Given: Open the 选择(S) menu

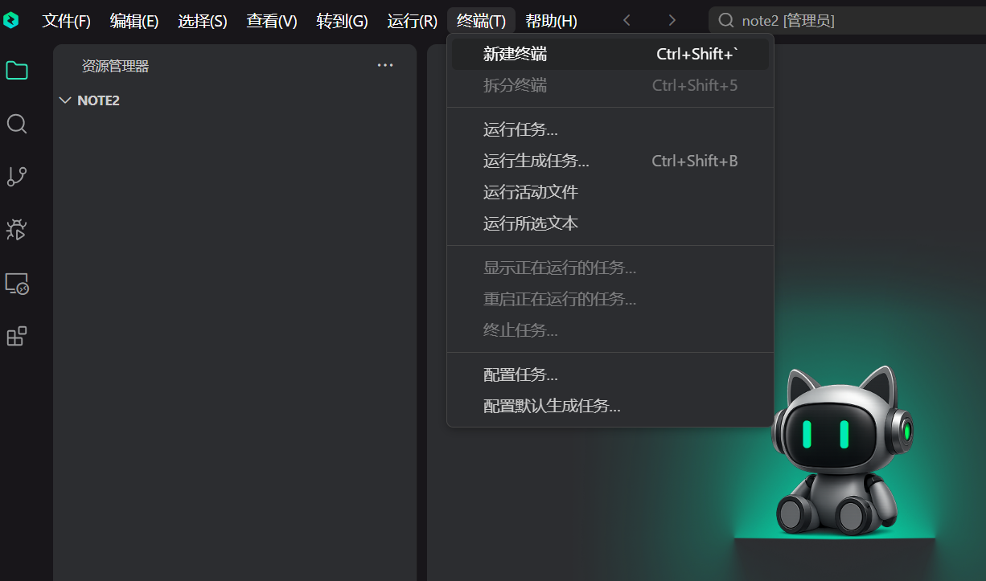Looking at the screenshot, I should [203, 21].
